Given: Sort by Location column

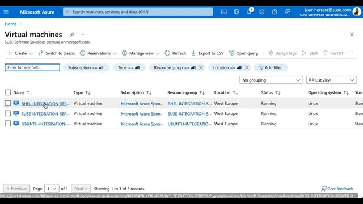Looking at the screenshot, I should (235, 92).
